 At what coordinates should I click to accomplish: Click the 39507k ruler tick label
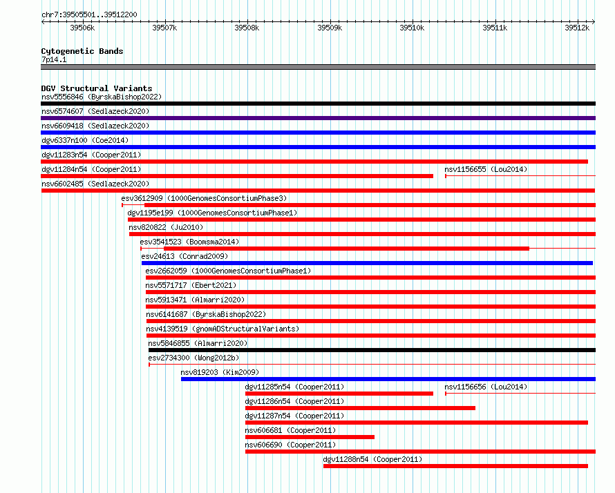click(164, 28)
